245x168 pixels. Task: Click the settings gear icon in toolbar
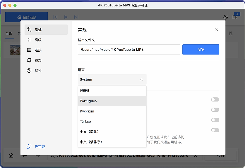tap(226, 17)
